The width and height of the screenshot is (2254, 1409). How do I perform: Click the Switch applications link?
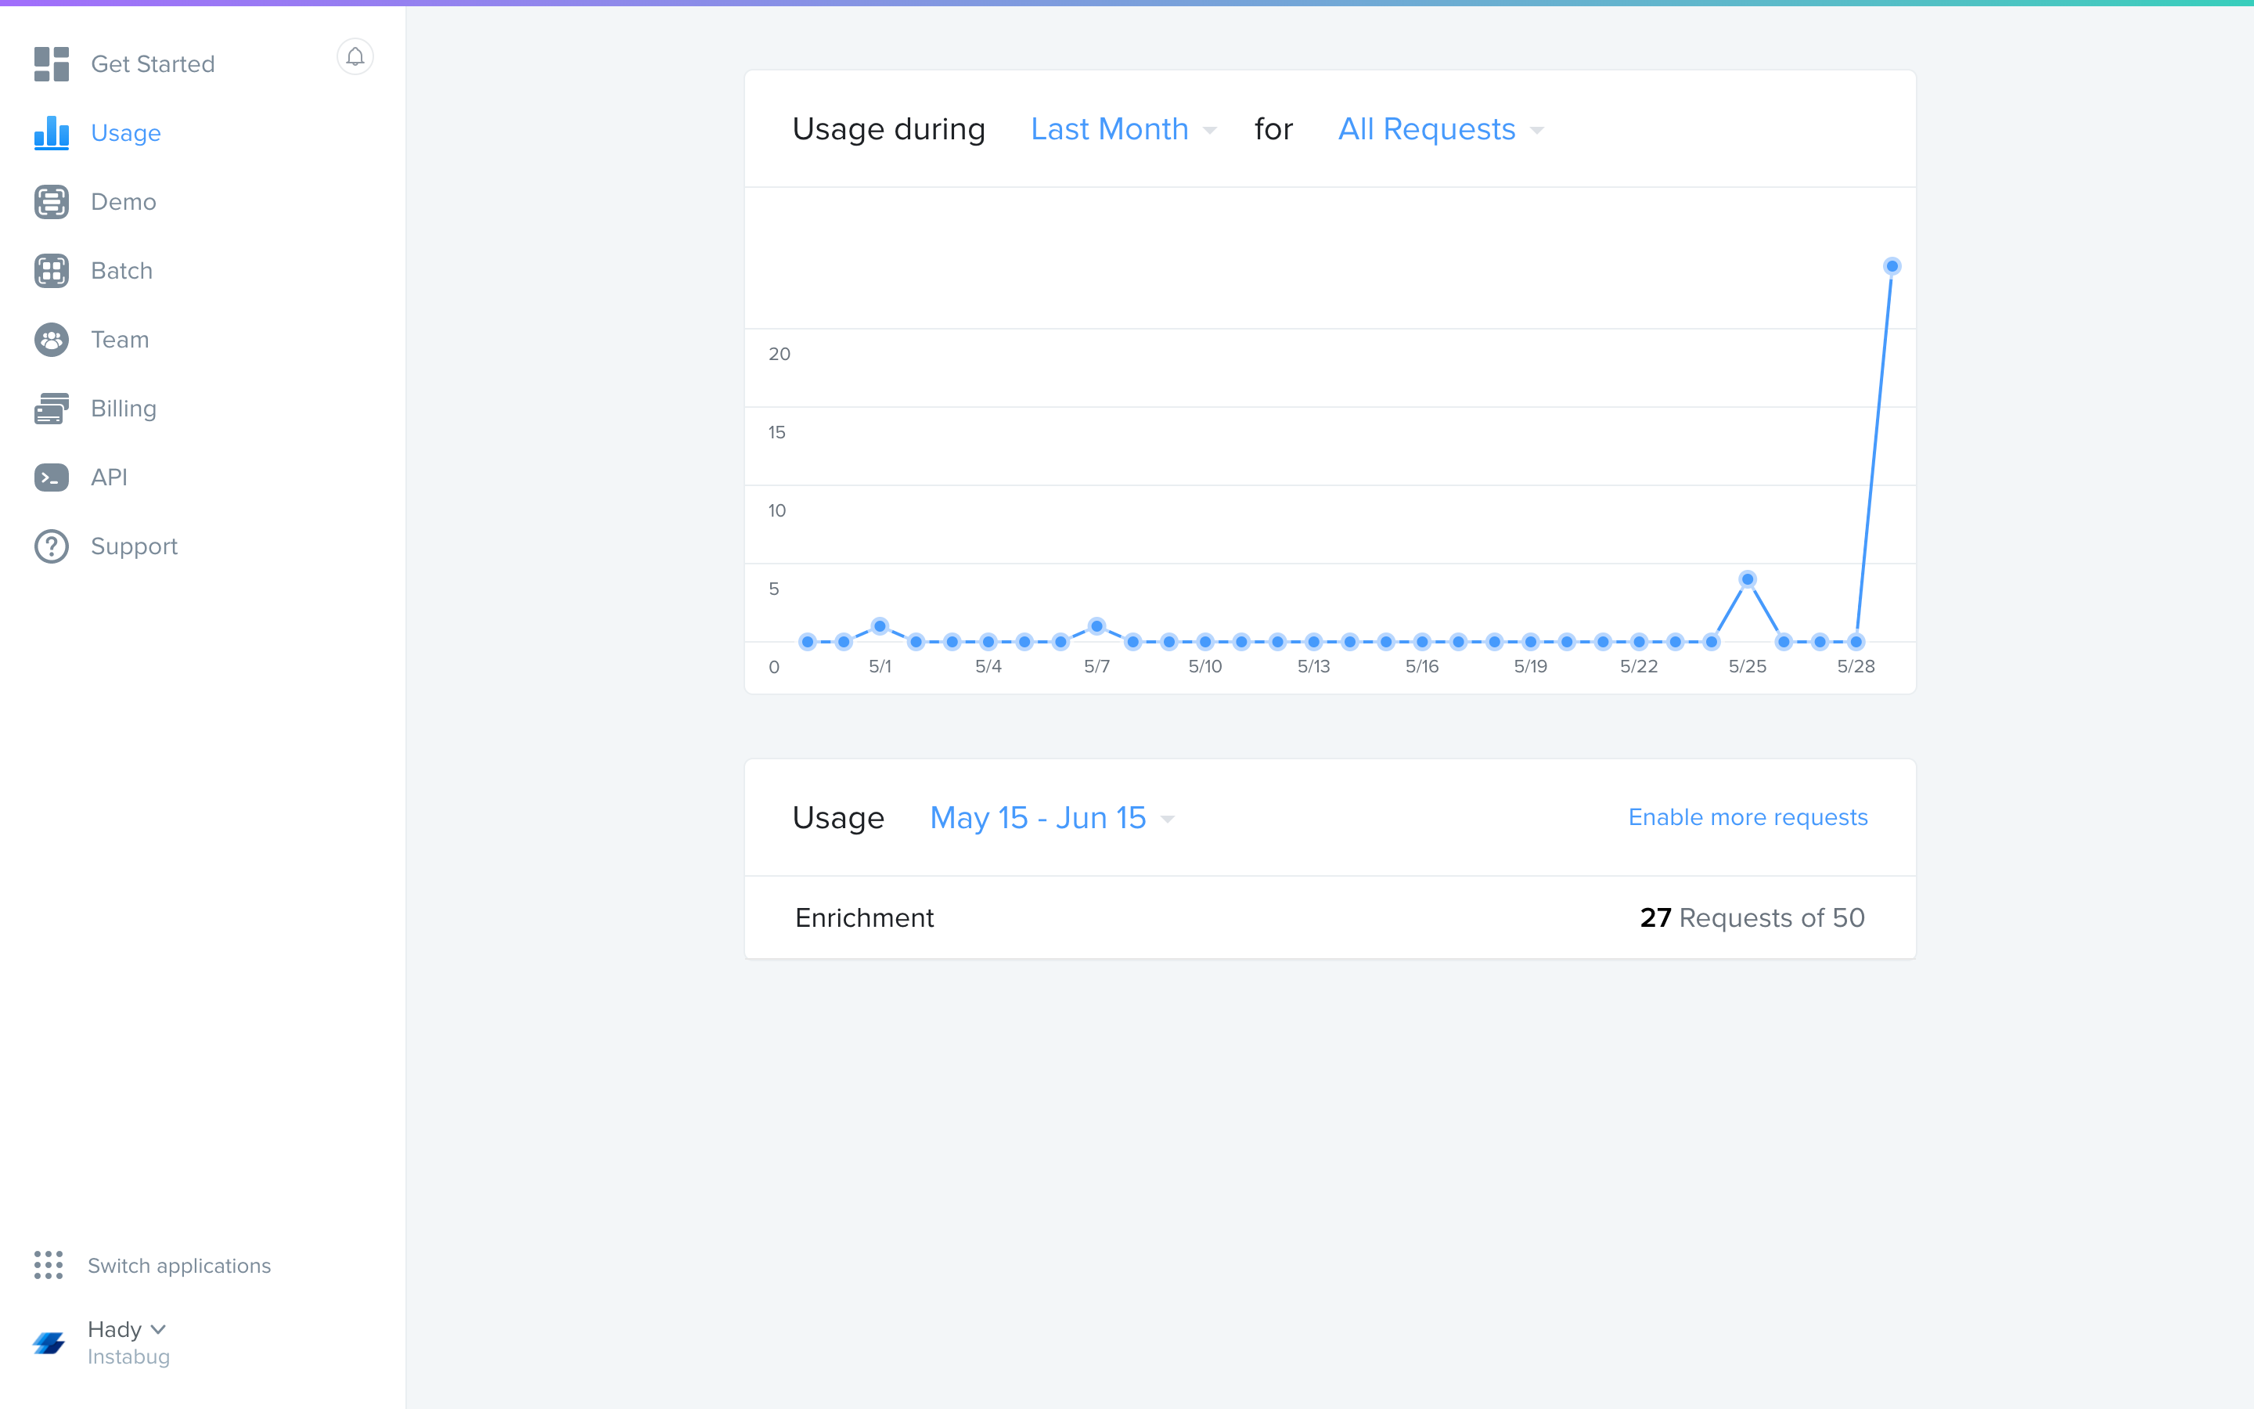click(x=178, y=1266)
